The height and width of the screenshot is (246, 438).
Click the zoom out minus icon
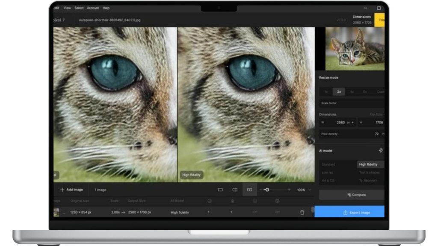(x=260, y=190)
